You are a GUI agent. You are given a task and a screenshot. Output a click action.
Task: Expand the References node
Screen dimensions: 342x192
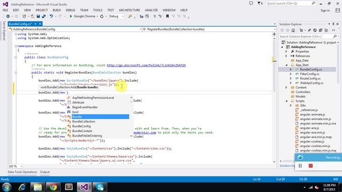[x=286, y=56]
